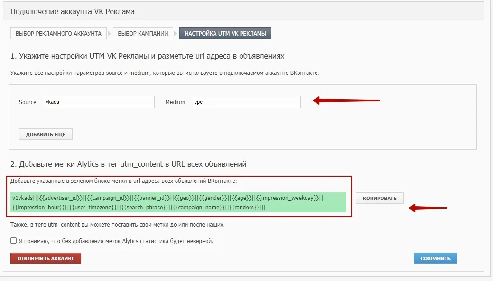Open the Выбор рекламного аккаунта step
The image size is (493, 281).
click(58, 34)
